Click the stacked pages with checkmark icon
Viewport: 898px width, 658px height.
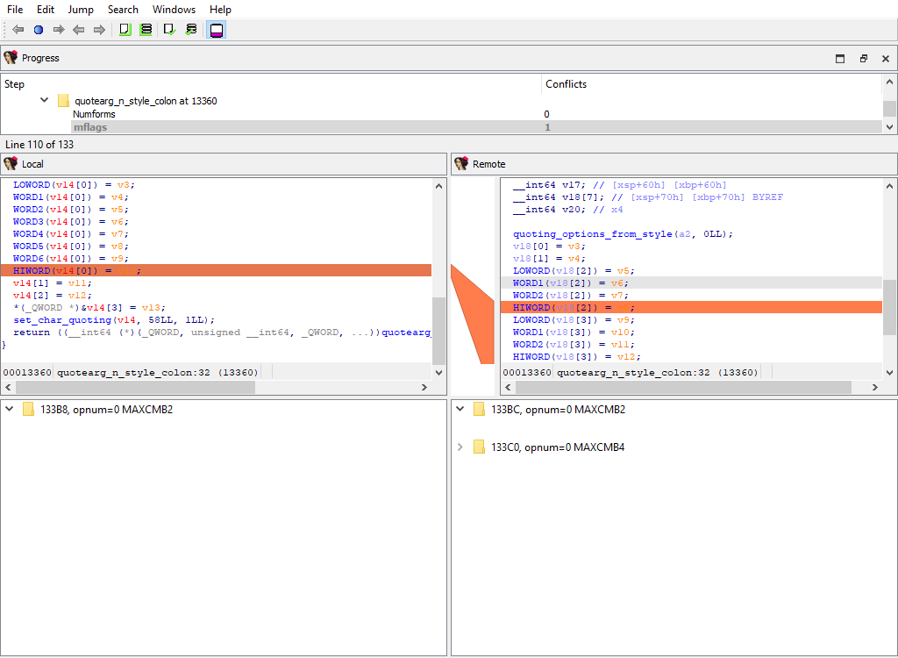190,30
